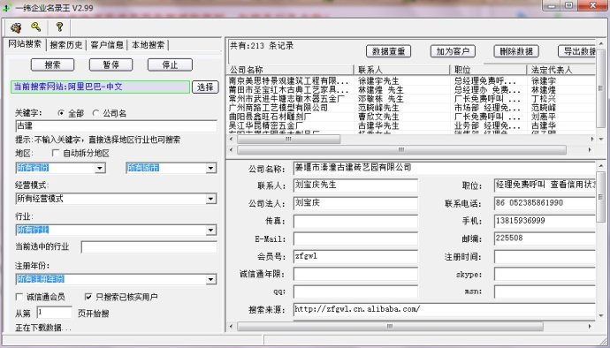Click the 联系人 field showing 刘宝庆先生
The image size is (610, 348).
[355, 185]
